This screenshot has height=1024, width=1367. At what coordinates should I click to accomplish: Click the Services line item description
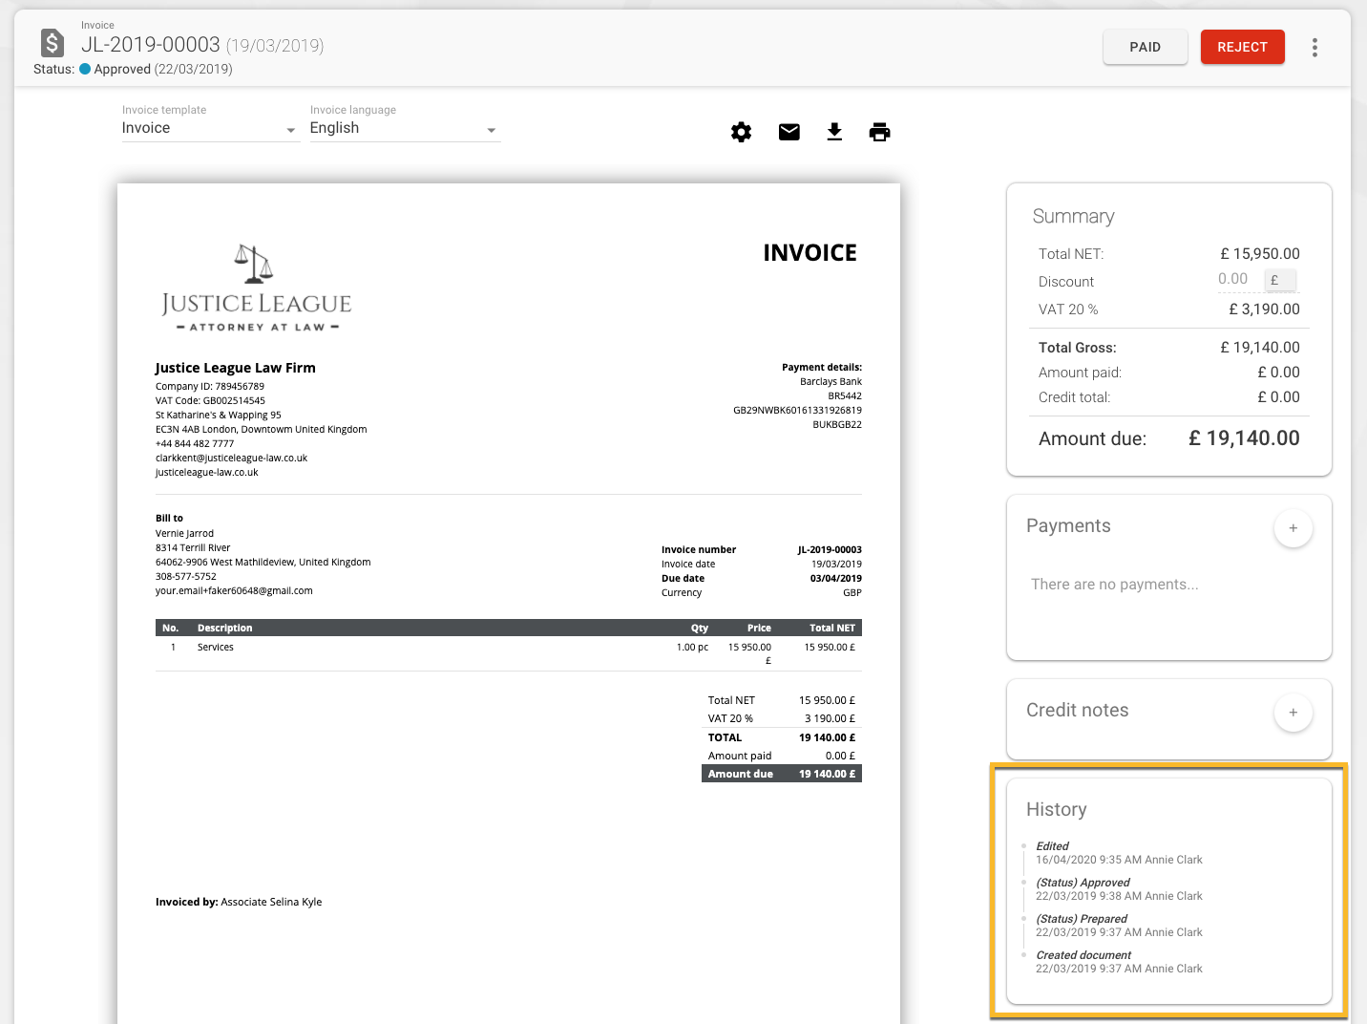pos(215,647)
